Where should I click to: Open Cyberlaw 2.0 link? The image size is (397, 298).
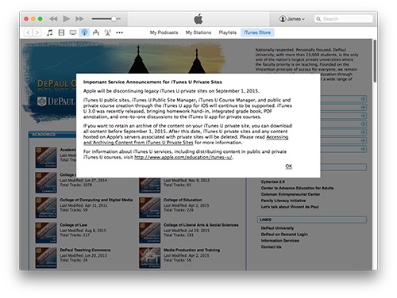coord(273,181)
